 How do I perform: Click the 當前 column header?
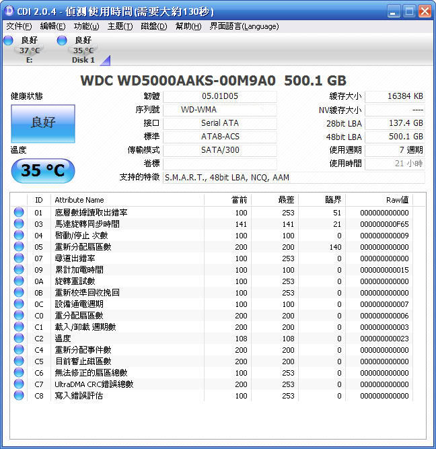(x=228, y=200)
